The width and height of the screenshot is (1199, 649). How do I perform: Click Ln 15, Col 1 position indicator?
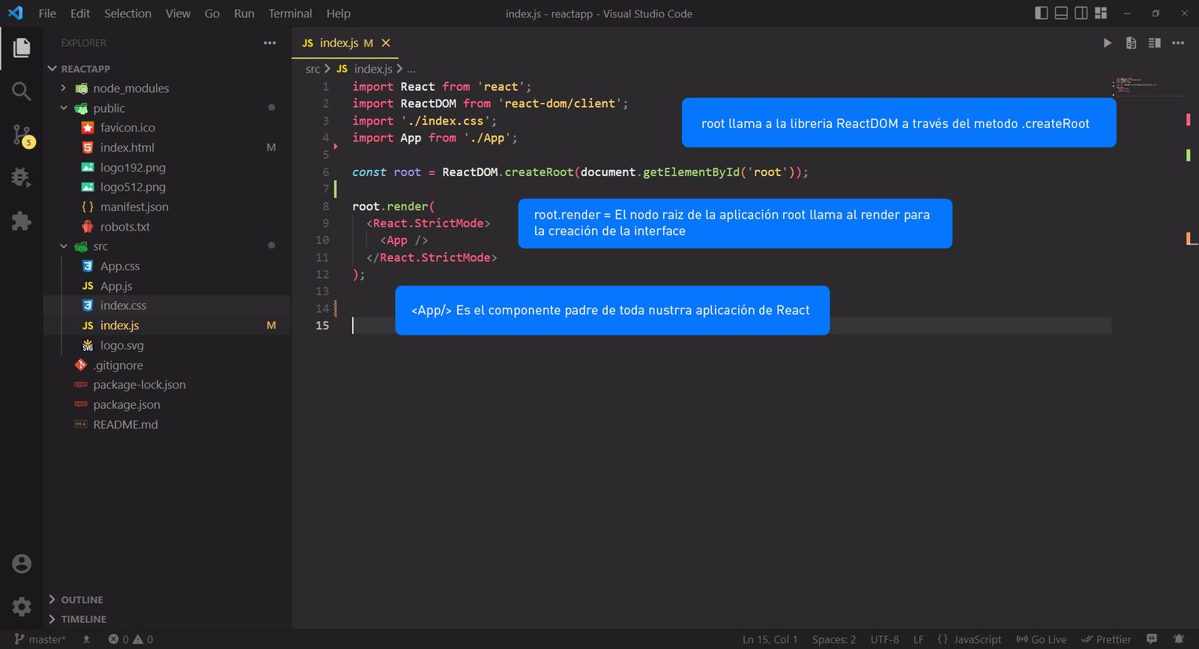click(x=770, y=639)
